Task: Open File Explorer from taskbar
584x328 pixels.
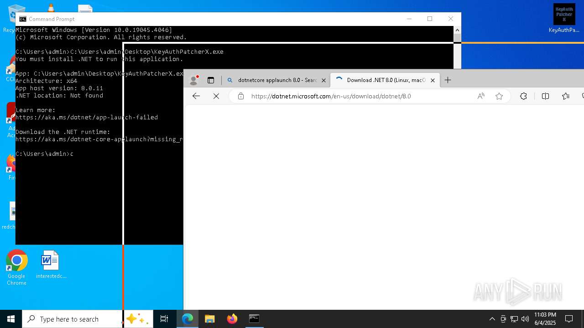Action: (209, 319)
